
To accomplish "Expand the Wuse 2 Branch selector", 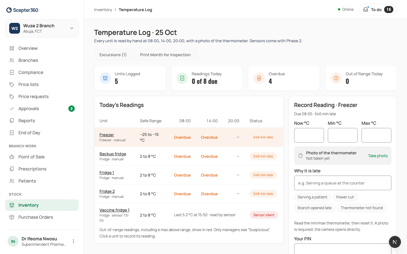I will coord(42,28).
